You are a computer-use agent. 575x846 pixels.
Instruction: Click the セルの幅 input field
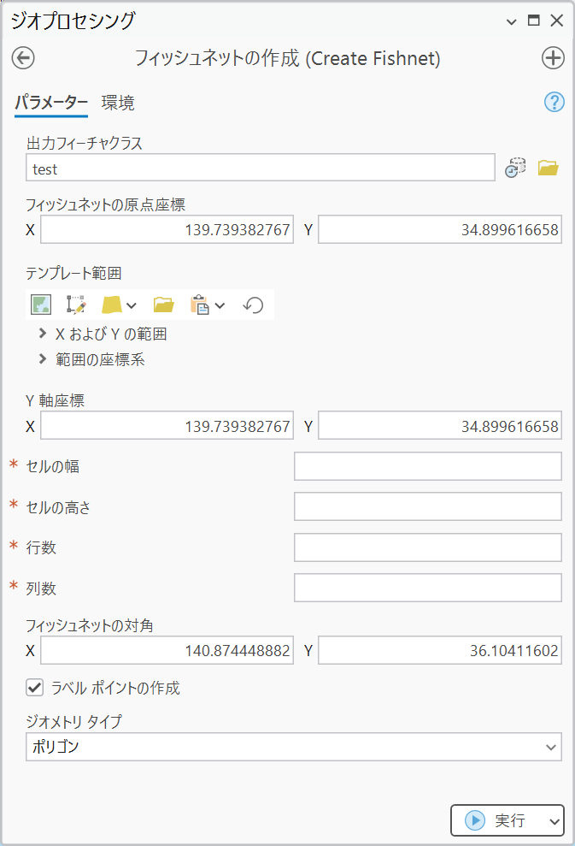[x=427, y=466]
